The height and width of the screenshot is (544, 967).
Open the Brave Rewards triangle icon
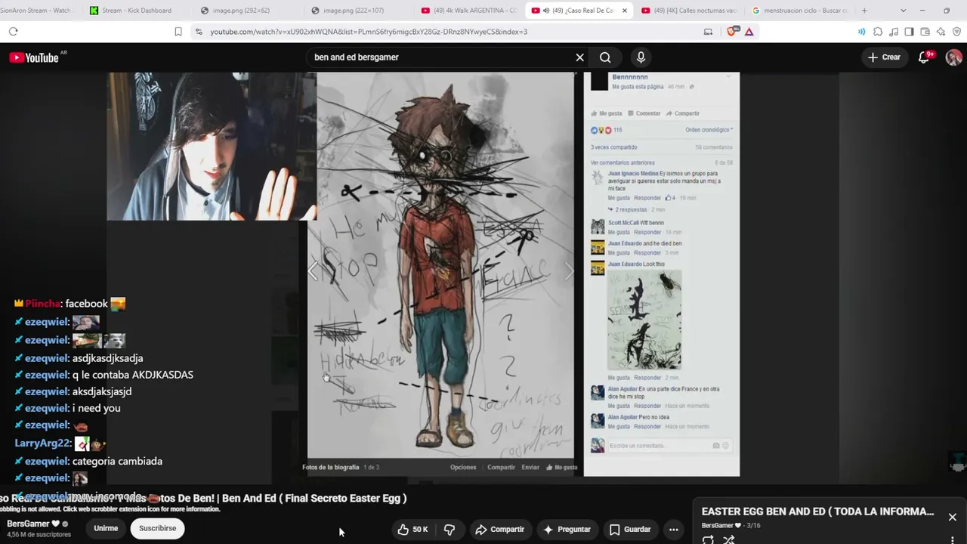coord(749,32)
